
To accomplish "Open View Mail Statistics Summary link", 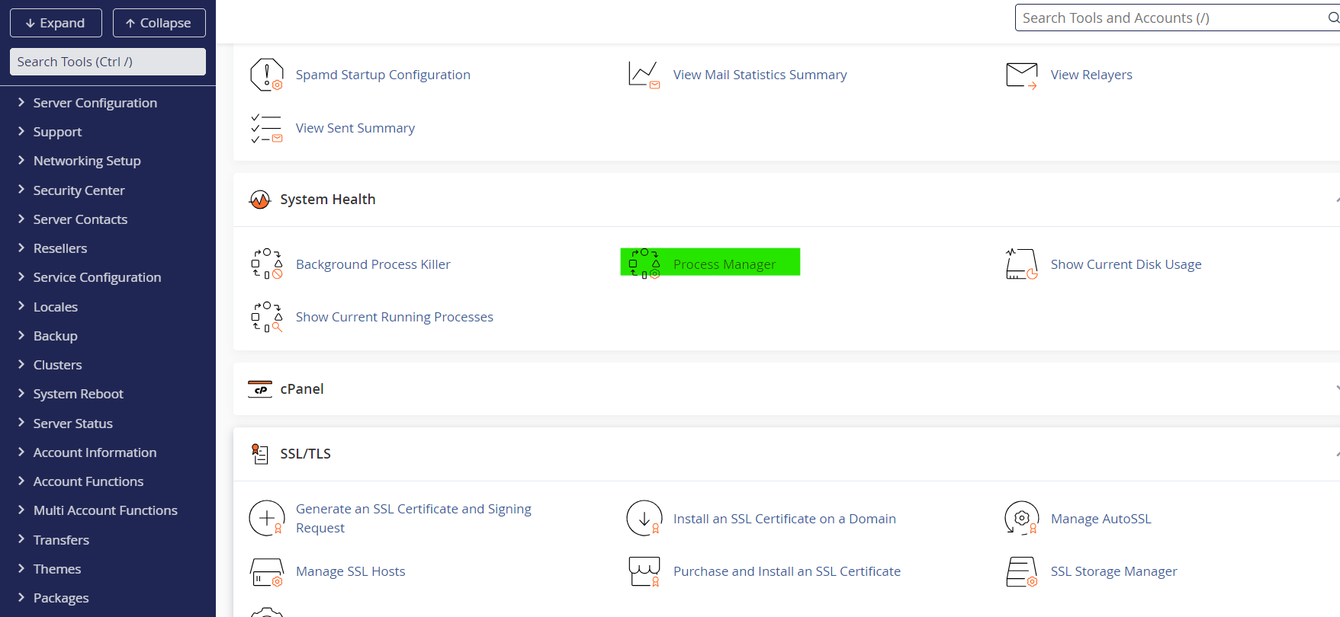I will (760, 75).
